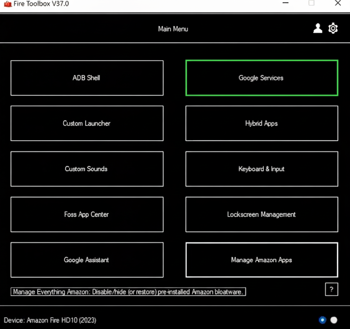Close the Fire Toolbox window
Screen dimensions: 350x329
pyautogui.click(x=338, y=3)
